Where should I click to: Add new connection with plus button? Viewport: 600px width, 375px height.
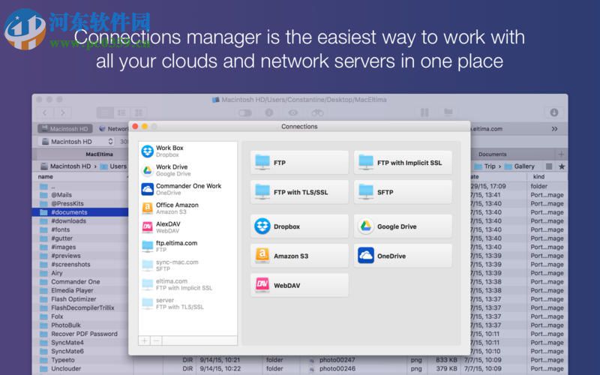(145, 340)
